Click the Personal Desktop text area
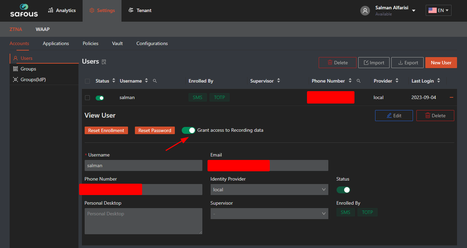 click(x=143, y=221)
